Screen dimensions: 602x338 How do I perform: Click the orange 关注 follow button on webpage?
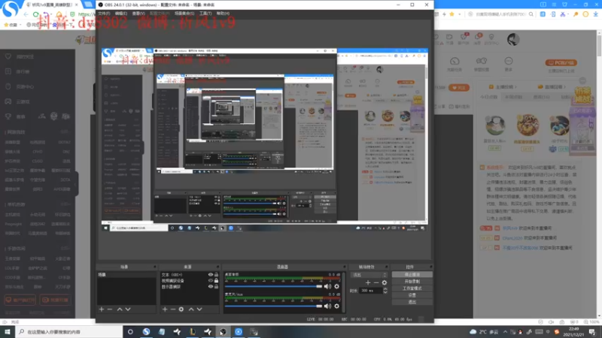[459, 88]
